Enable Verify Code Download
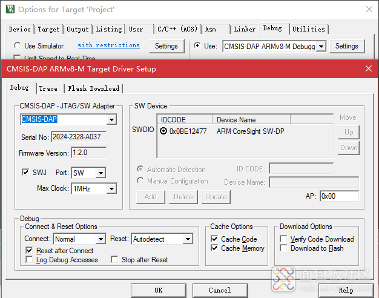The image size is (379, 298). click(283, 239)
